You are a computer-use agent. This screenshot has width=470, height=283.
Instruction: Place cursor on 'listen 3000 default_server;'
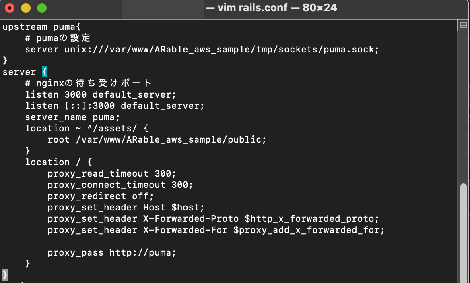[x=101, y=95]
